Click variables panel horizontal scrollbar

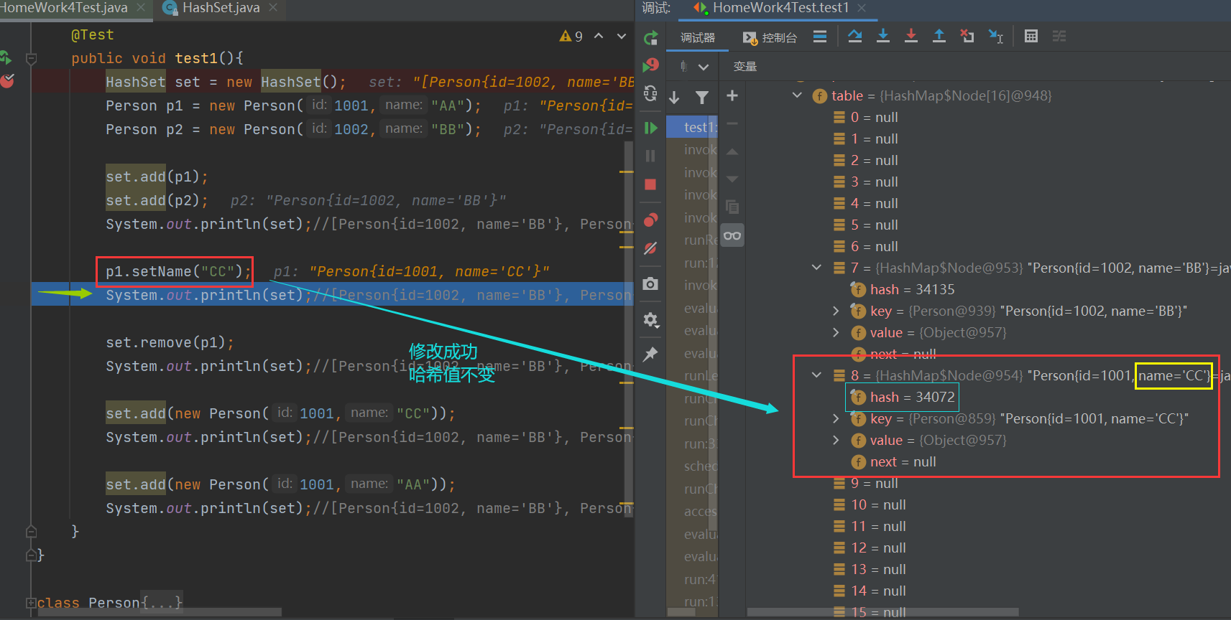[883, 612]
